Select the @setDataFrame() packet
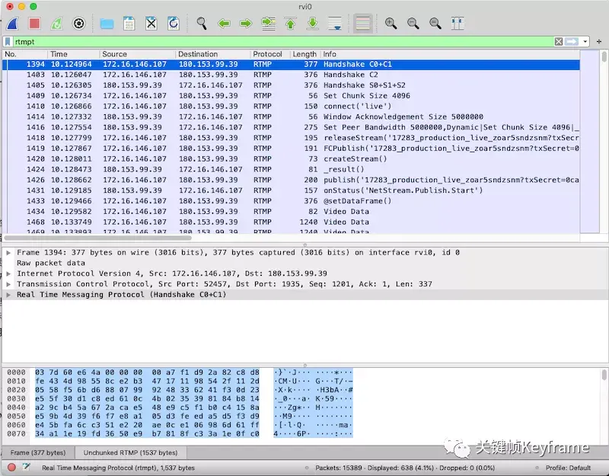Image resolution: width=609 pixels, height=476 pixels. click(292, 200)
